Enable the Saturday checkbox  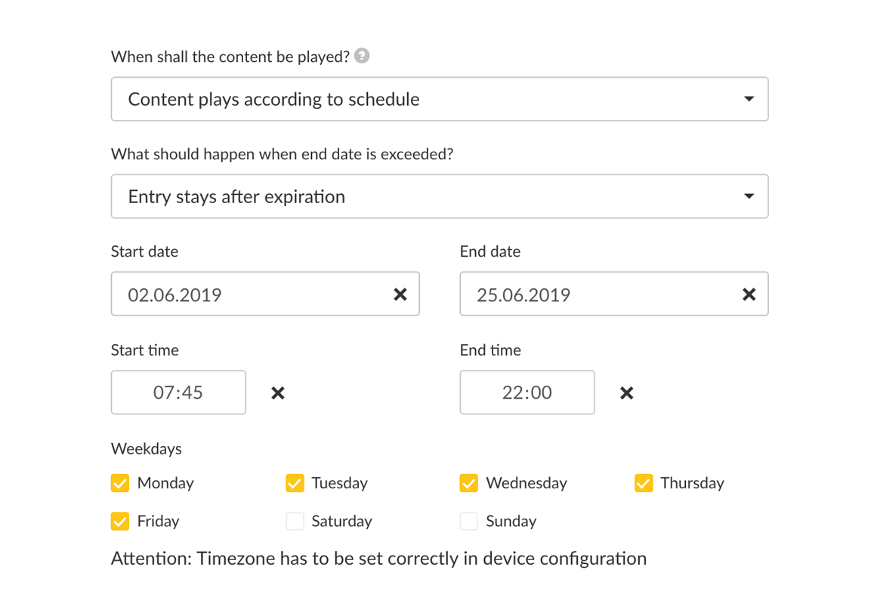[x=295, y=521]
